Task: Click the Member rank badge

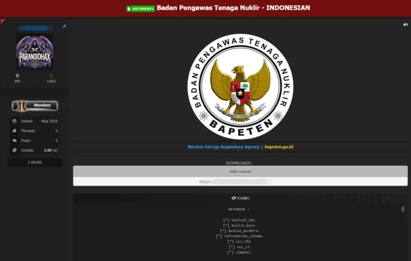Action: tap(35, 106)
